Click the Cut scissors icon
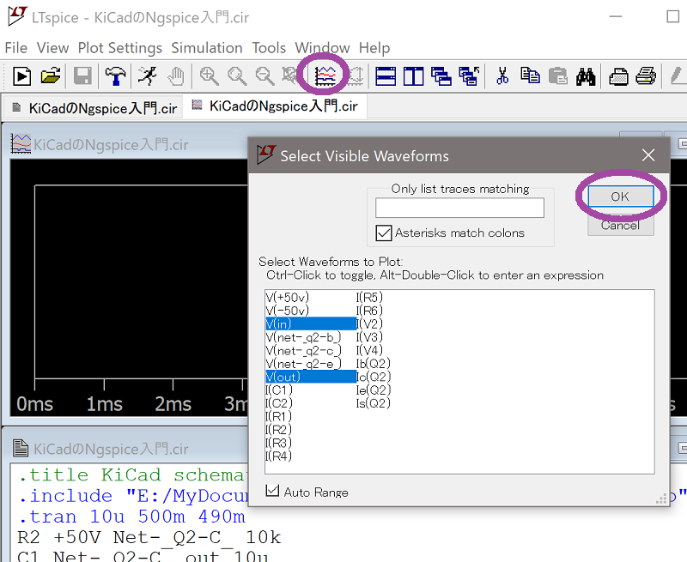 pyautogui.click(x=502, y=76)
